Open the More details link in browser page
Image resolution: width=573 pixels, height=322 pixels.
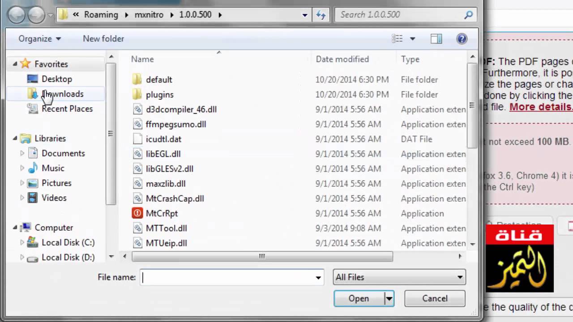tap(541, 107)
